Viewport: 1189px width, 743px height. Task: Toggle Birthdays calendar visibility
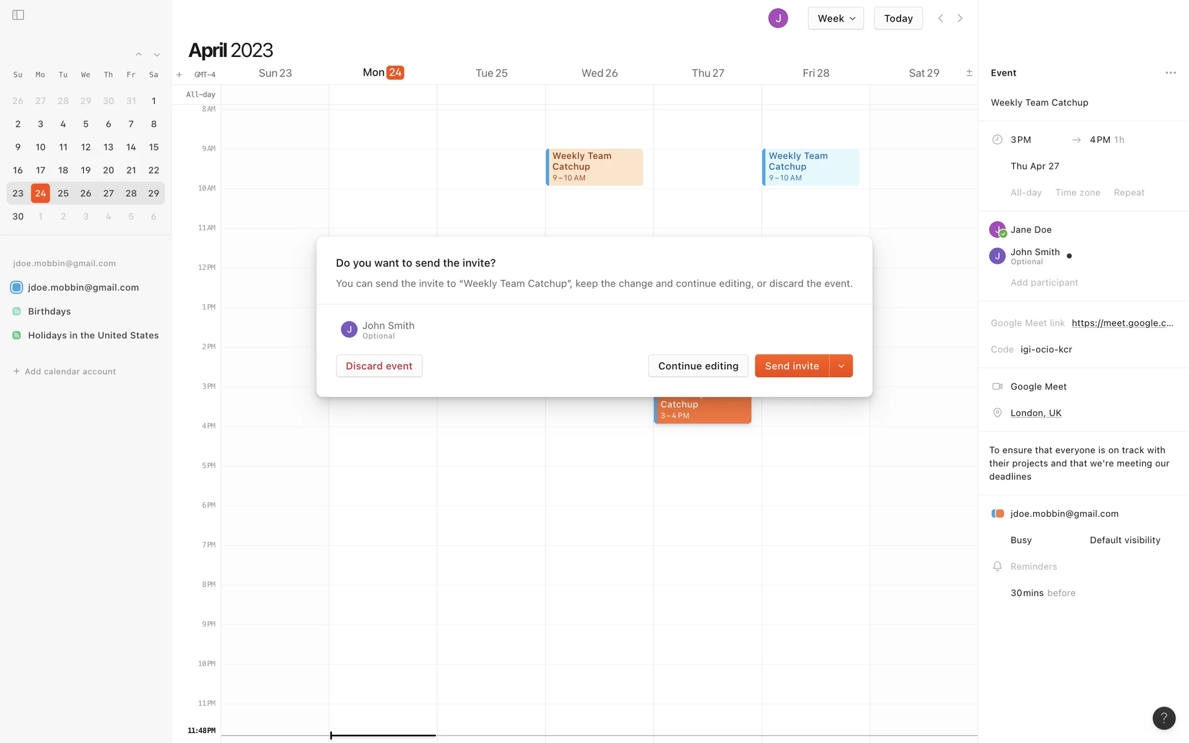click(17, 311)
